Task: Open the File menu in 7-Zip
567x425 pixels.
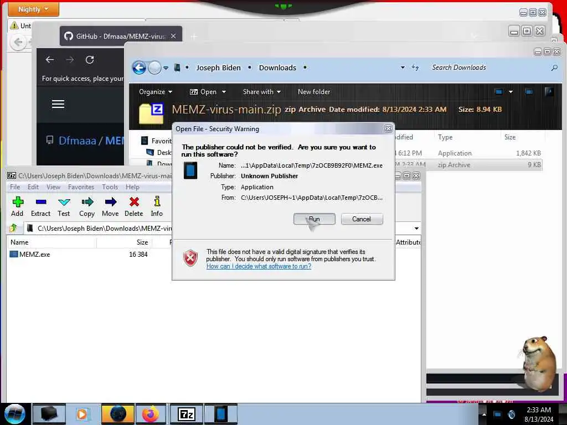Action: pos(15,187)
